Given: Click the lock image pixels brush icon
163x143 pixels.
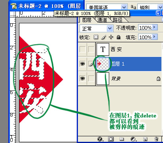Looking at the screenshot, I should (104, 37).
